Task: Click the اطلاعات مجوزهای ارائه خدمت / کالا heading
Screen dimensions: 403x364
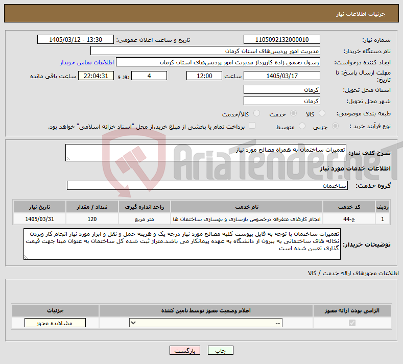Action: click(353, 273)
